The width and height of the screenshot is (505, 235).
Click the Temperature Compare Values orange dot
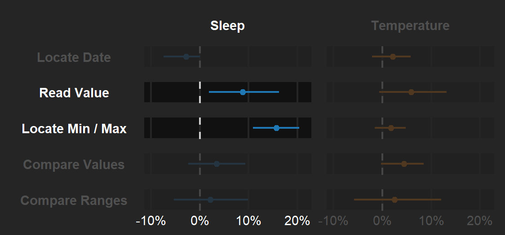click(x=404, y=164)
